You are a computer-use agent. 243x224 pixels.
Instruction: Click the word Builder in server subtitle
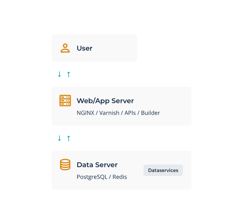click(x=150, y=113)
